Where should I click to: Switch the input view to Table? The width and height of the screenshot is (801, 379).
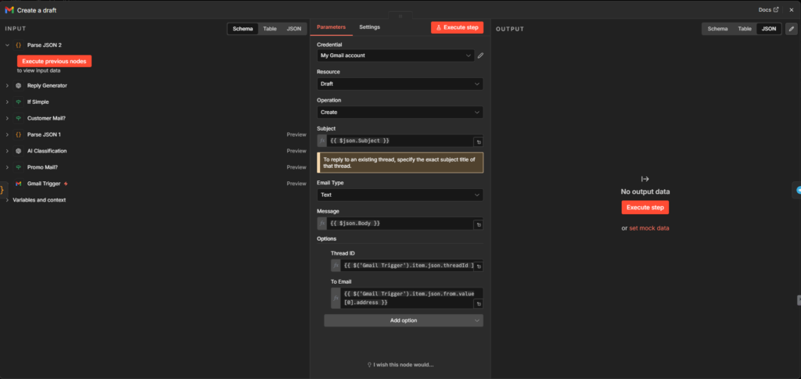(270, 29)
